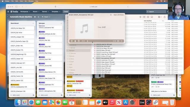Add a card to the Sketchbook list
The image size is (190, 107).
15,95
